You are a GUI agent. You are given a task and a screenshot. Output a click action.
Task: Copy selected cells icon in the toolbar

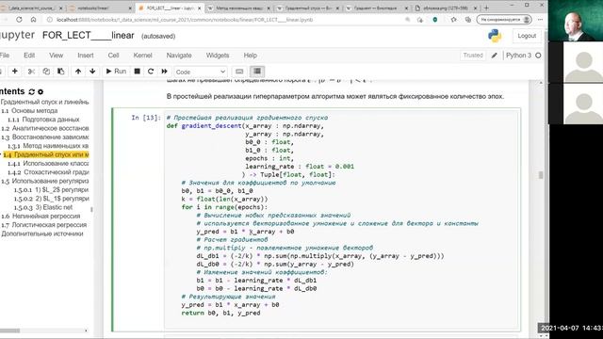pos(46,72)
